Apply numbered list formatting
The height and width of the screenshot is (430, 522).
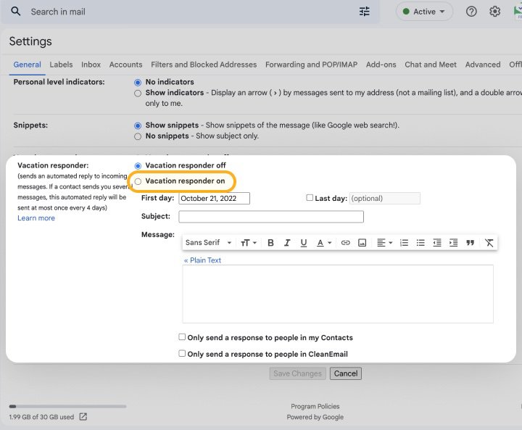(405, 243)
